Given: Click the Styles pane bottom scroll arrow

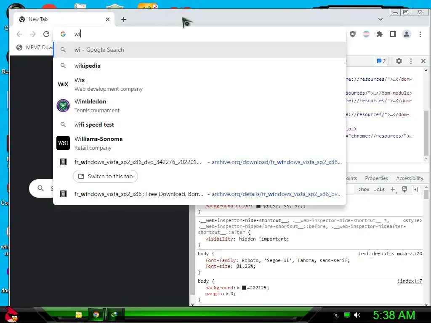Looking at the screenshot, I should pyautogui.click(x=426, y=304).
